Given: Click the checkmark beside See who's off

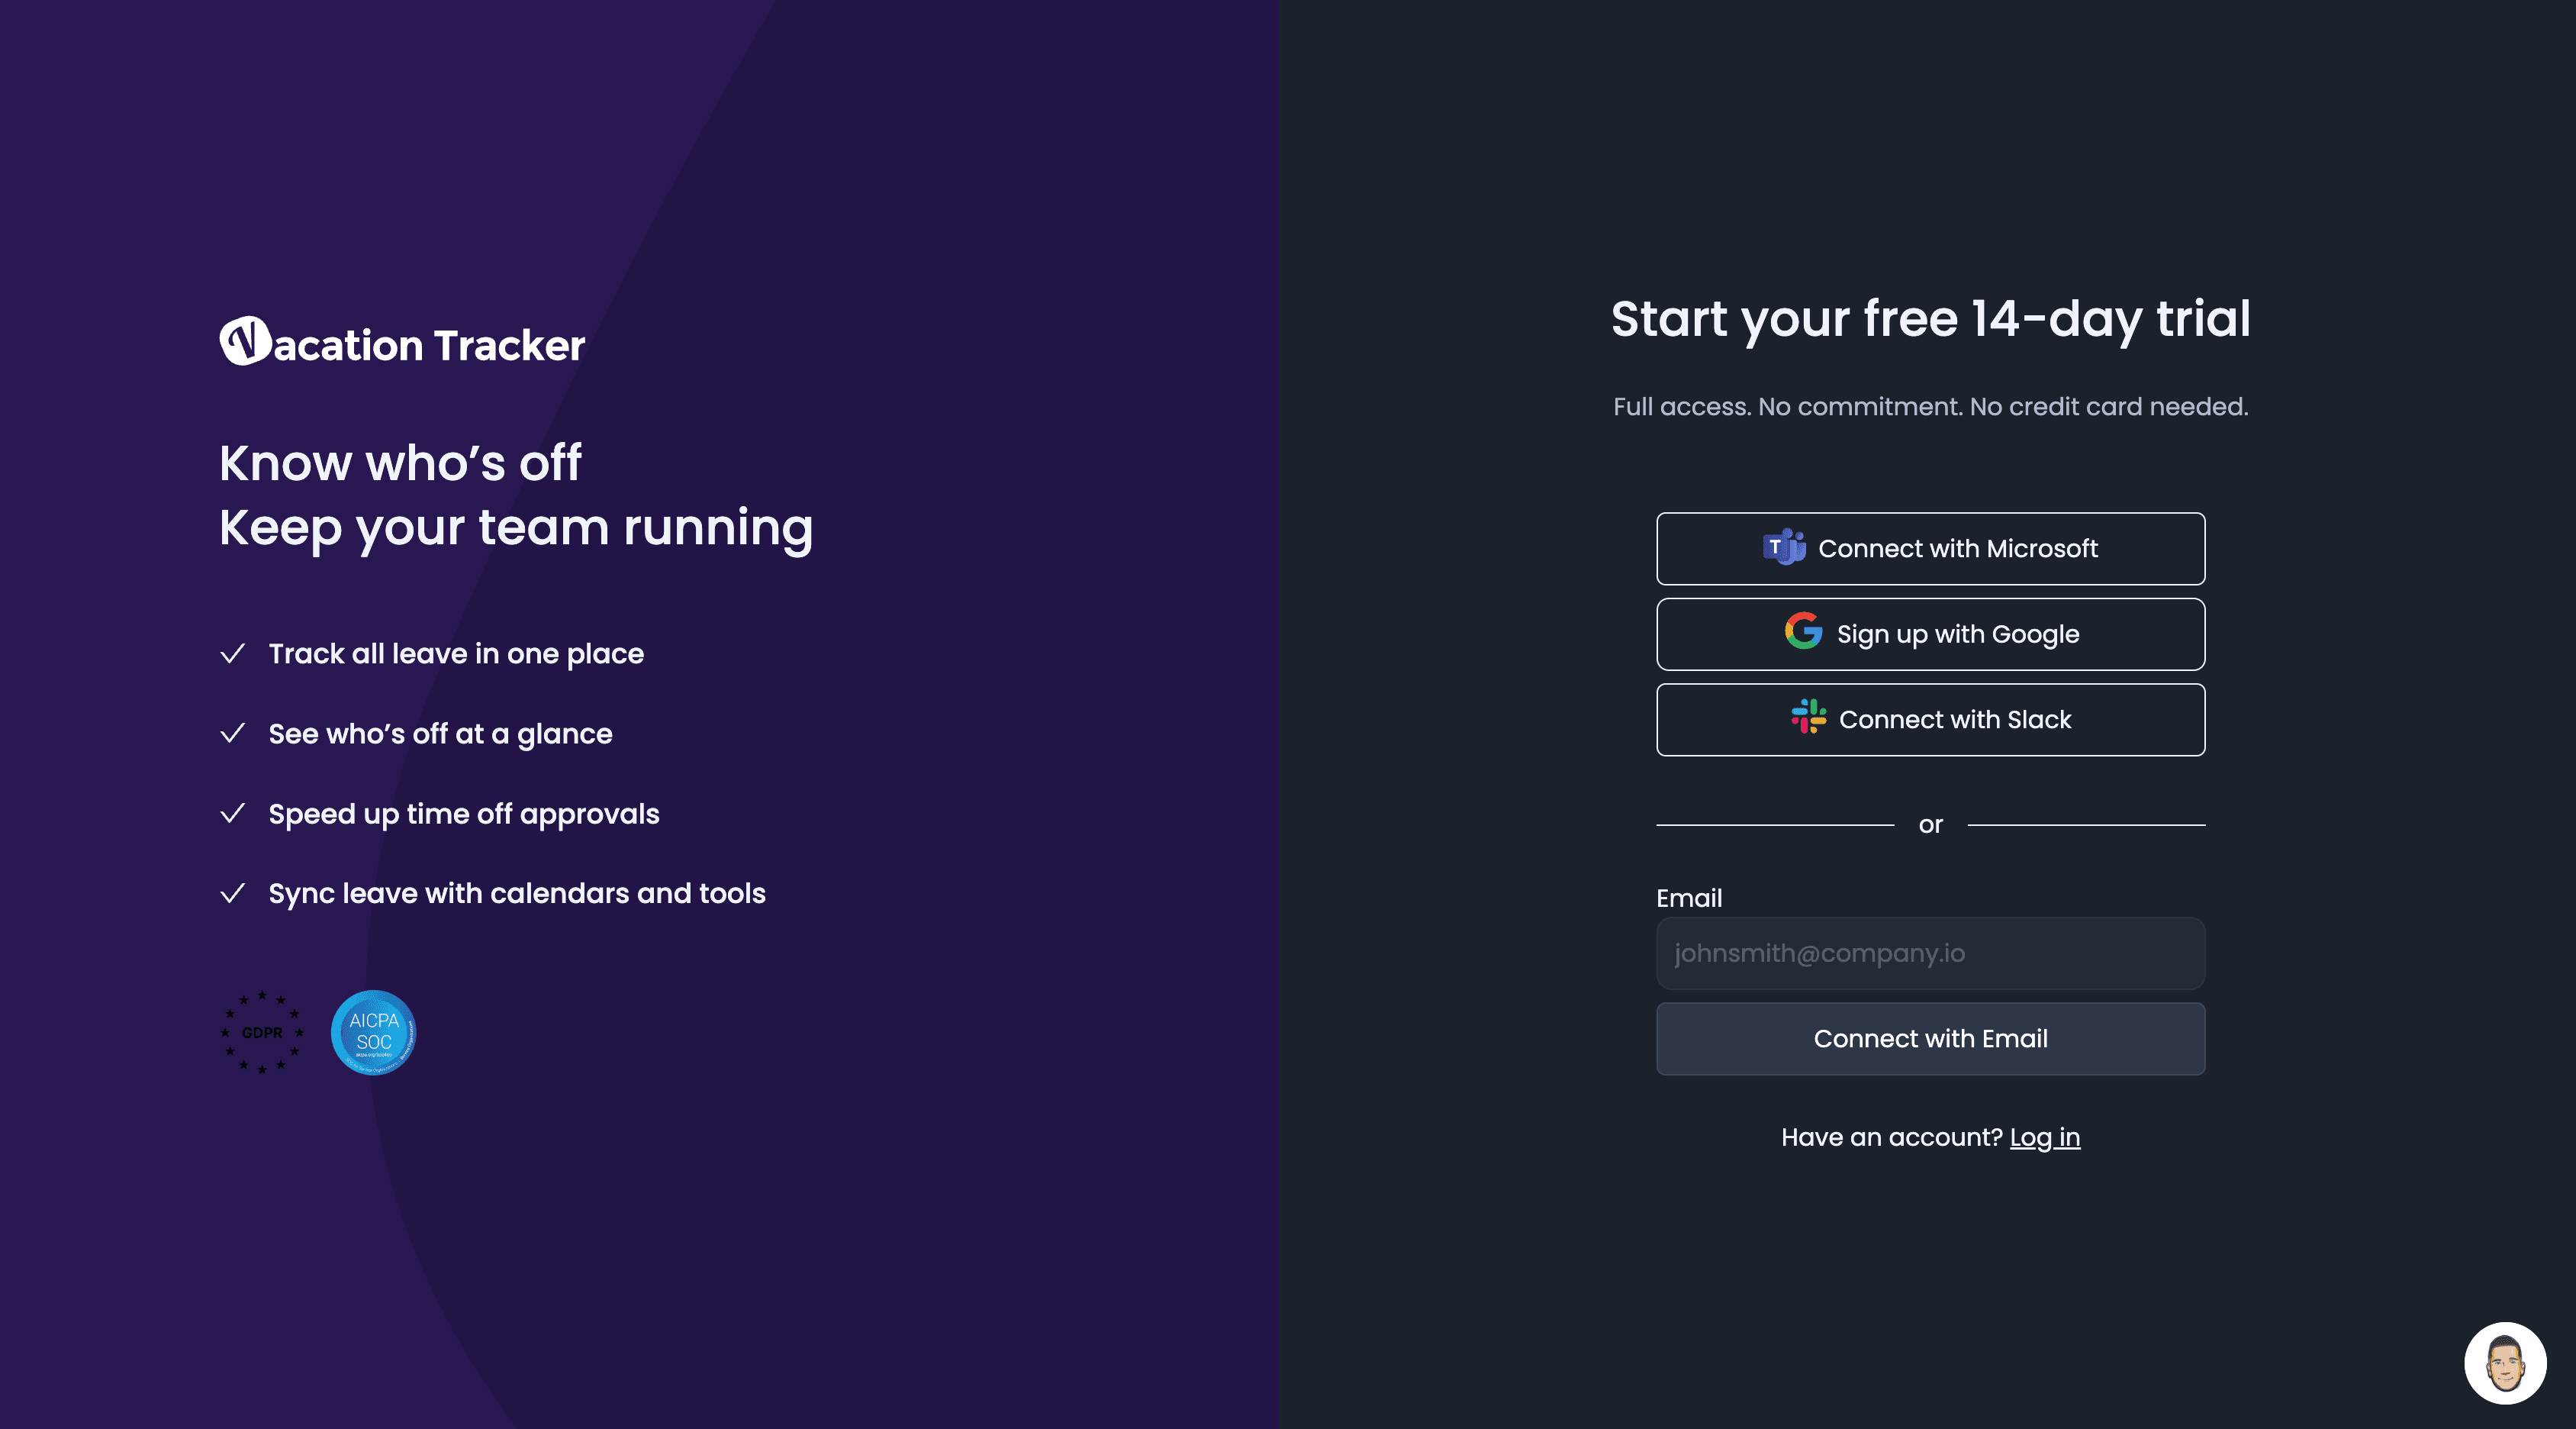Looking at the screenshot, I should point(233,734).
